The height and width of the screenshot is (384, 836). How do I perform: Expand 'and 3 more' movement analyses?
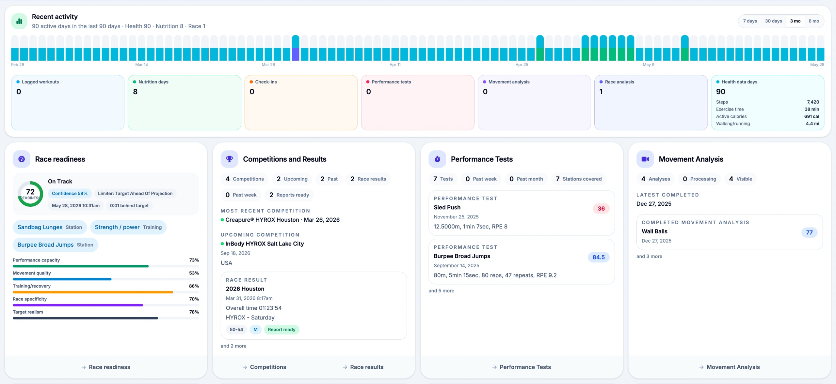click(649, 257)
